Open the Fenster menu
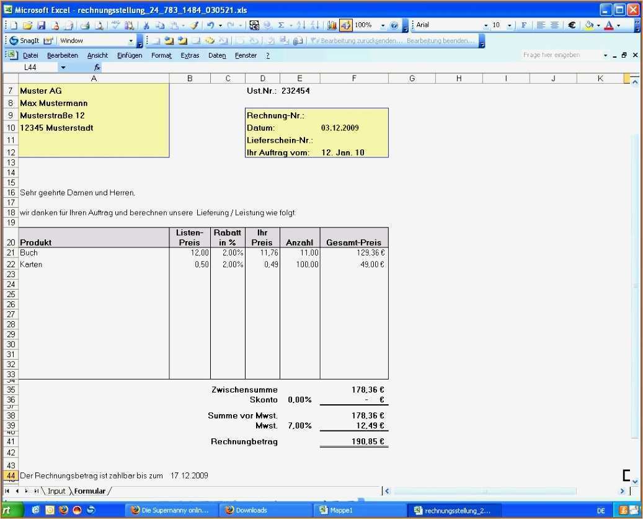643x519 pixels. (246, 55)
